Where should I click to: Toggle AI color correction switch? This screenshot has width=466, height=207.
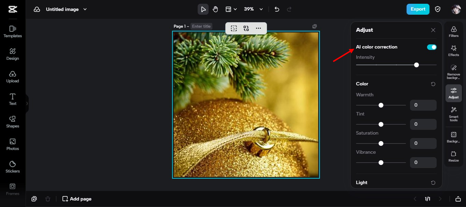[x=432, y=47]
